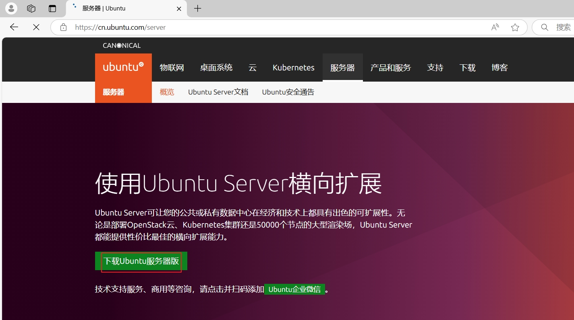Image resolution: width=574 pixels, height=320 pixels.
Task: Open the browser profile avatar icon
Action: [x=11, y=8]
